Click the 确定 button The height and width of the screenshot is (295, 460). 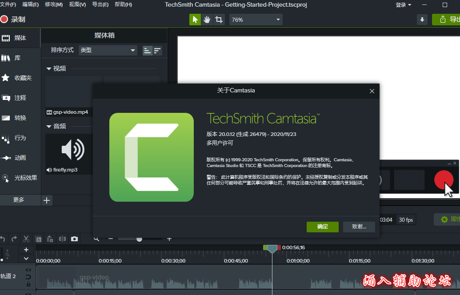[x=323, y=227]
